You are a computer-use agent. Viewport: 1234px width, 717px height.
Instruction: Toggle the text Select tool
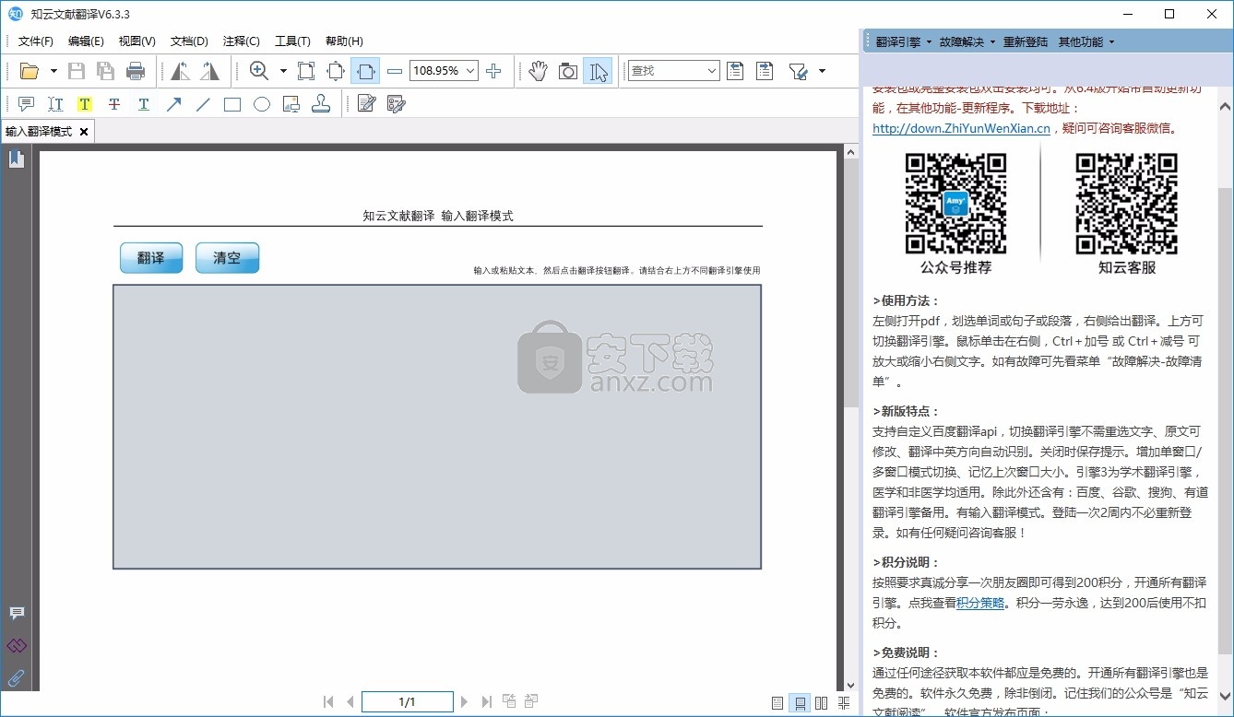coord(598,71)
